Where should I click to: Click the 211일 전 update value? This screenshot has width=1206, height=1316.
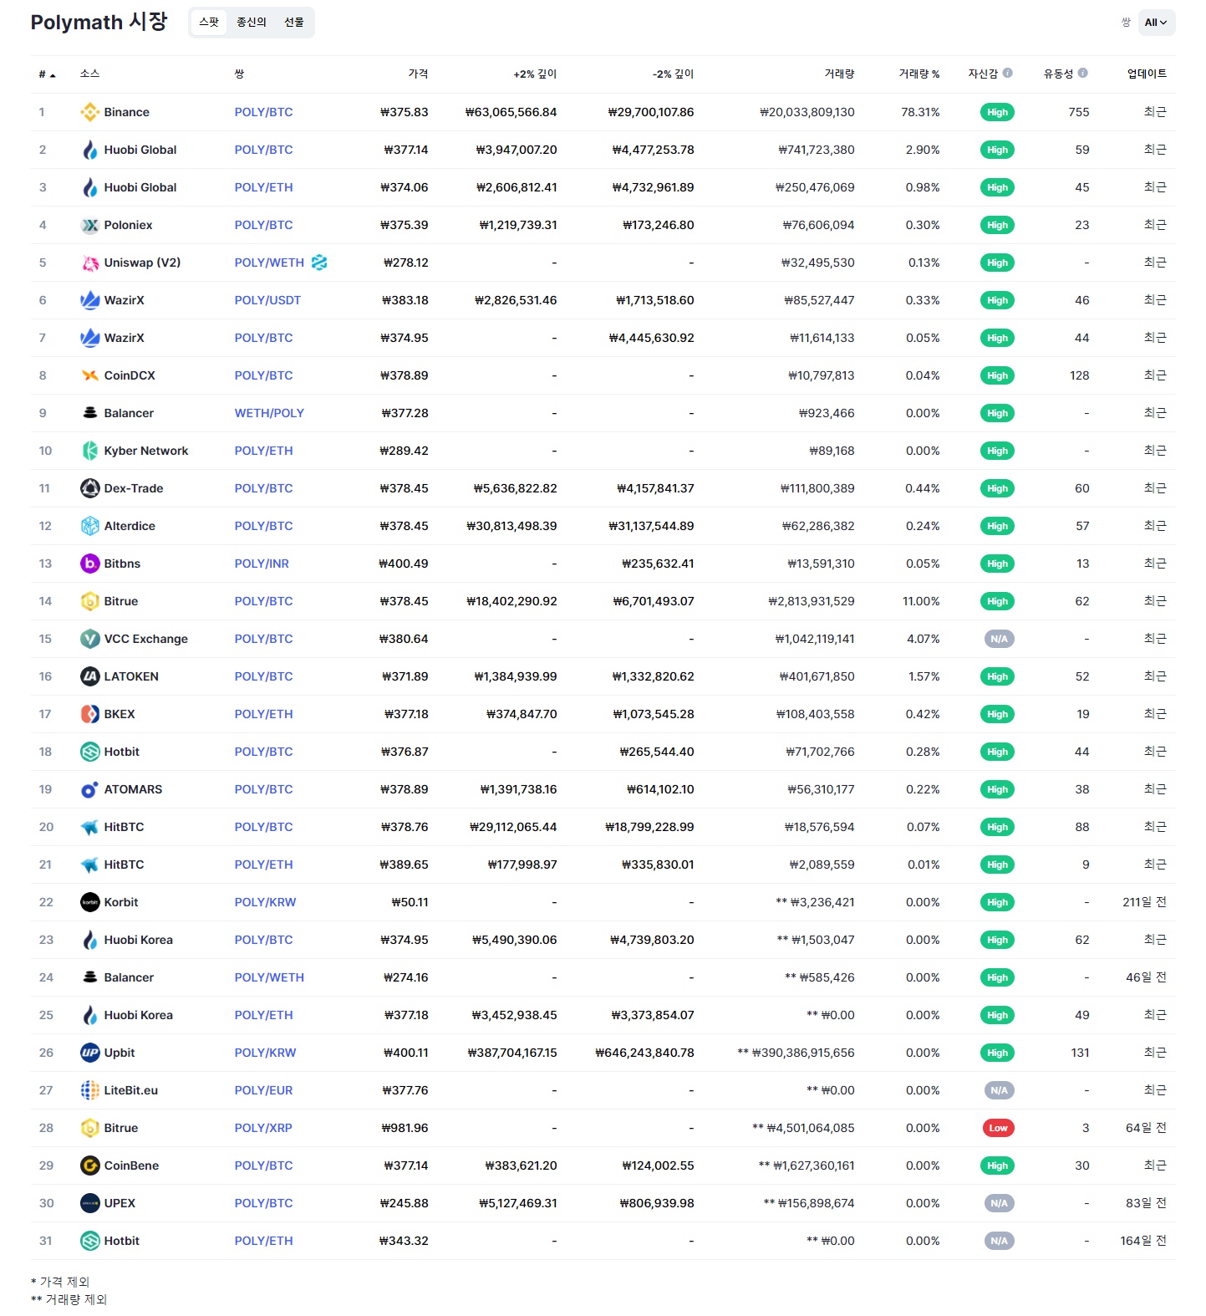pos(1144,902)
